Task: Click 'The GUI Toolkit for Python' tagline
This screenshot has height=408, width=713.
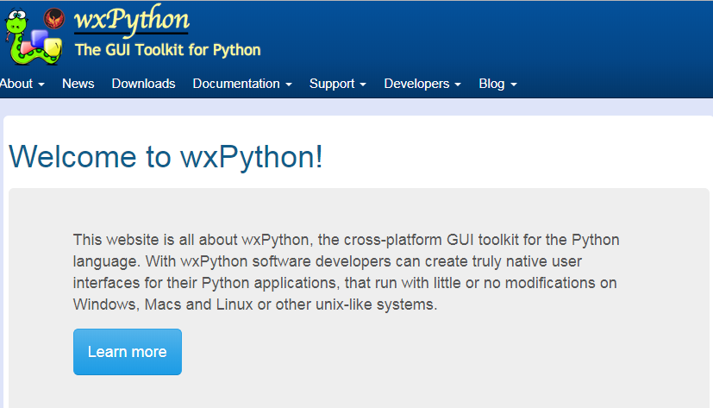Action: coord(167,49)
